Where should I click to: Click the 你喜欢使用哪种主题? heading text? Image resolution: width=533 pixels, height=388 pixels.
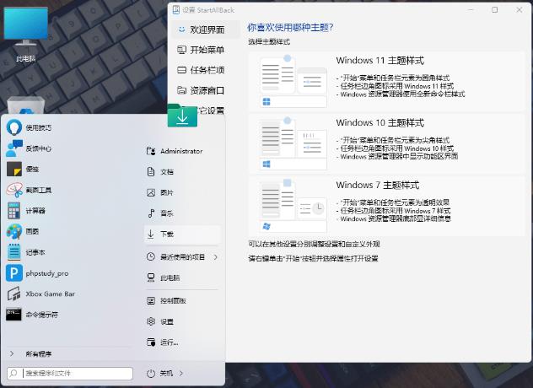pos(290,27)
